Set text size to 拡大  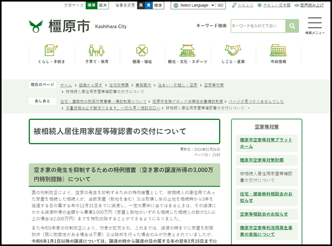[x=103, y=5]
